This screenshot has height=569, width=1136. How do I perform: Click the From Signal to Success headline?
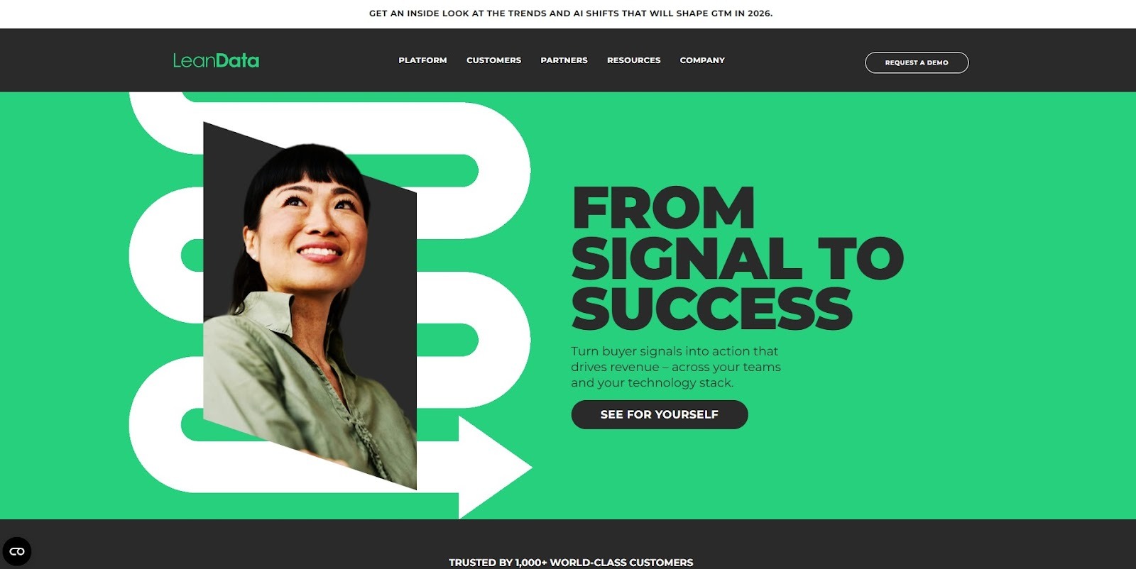pos(737,258)
